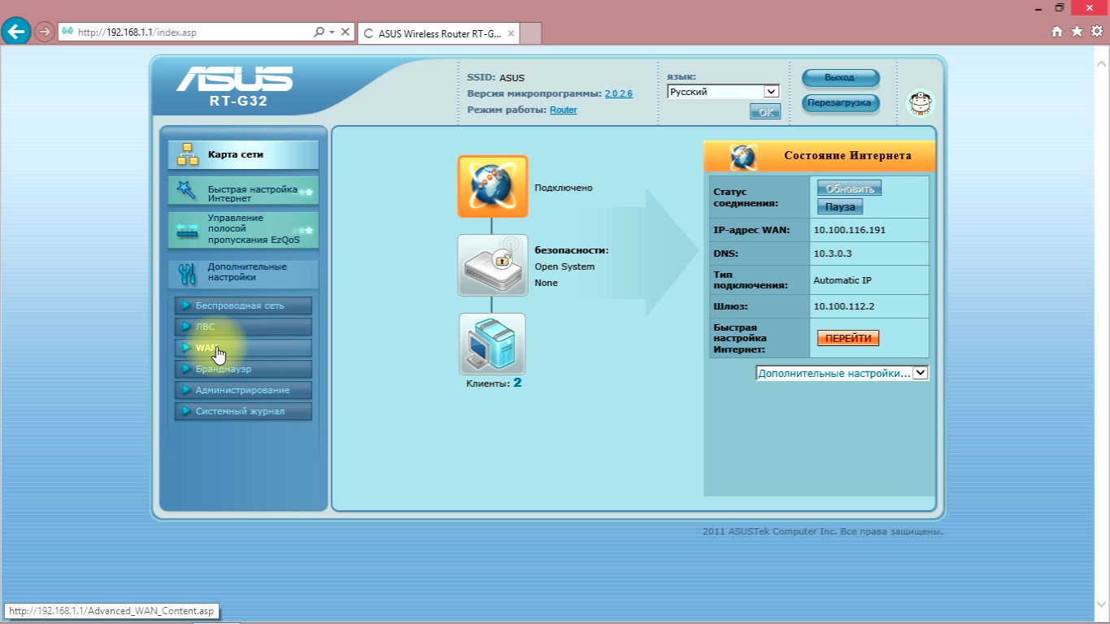Select Карта сети in sidebar
The image size is (1110, 624).
pyautogui.click(x=243, y=154)
